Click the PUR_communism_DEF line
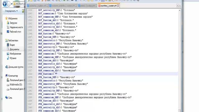Image resolution: width=199 pixels, height=112 pixels. 85,97
